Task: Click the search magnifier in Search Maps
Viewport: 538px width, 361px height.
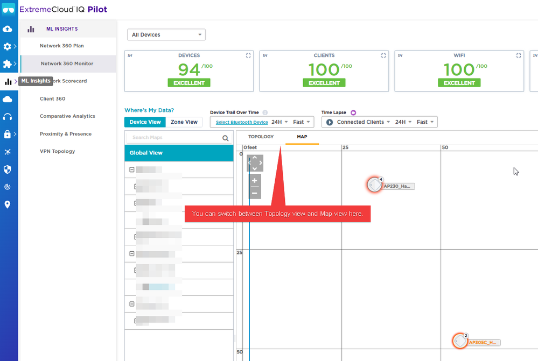Action: coord(226,138)
